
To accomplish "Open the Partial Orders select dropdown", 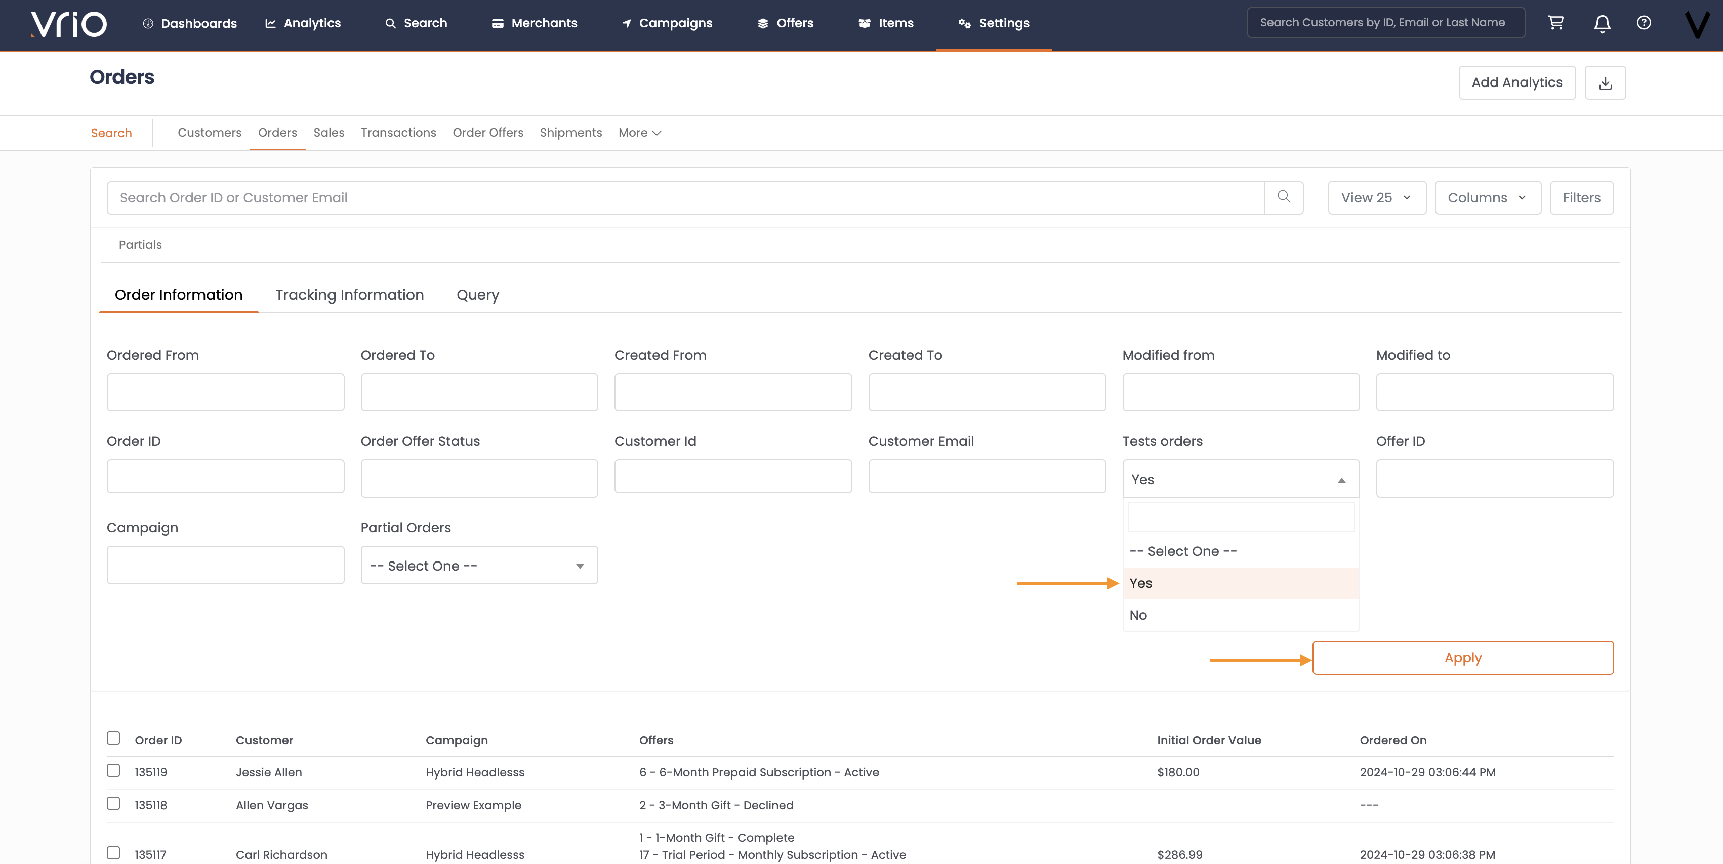I will coord(479,566).
